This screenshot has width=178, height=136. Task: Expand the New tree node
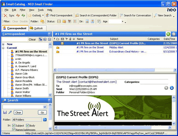coord(3,44)
